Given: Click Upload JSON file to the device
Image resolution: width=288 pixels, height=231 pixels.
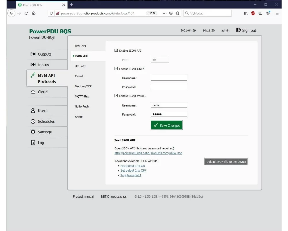Looking at the screenshot, I should coord(226,162).
